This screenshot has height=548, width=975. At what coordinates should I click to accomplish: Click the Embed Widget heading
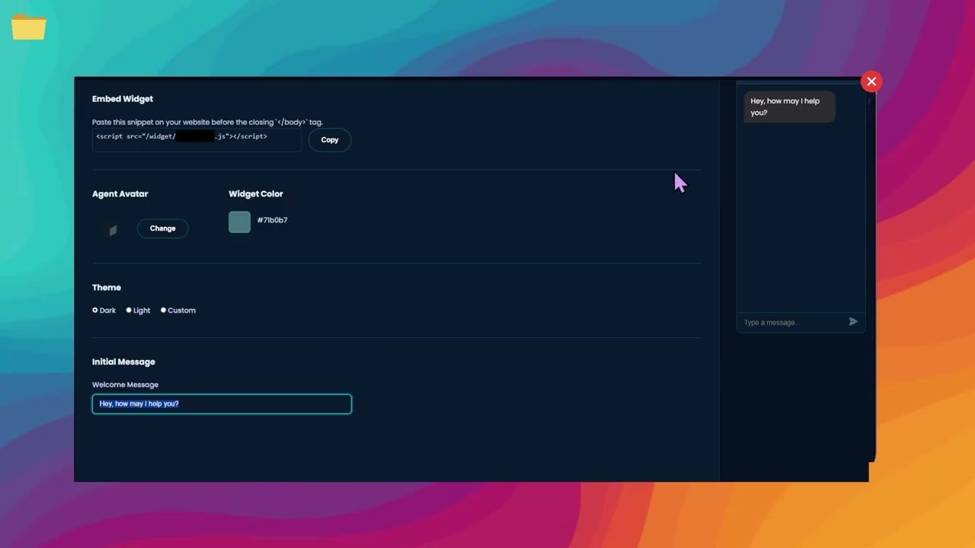[x=123, y=99]
